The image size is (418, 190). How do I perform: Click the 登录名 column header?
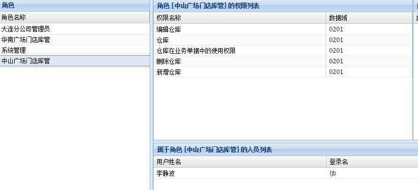point(372,162)
